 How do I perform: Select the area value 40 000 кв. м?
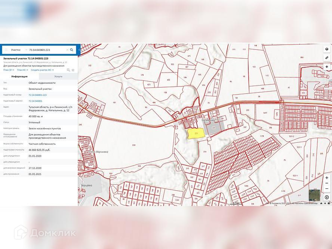36,116
